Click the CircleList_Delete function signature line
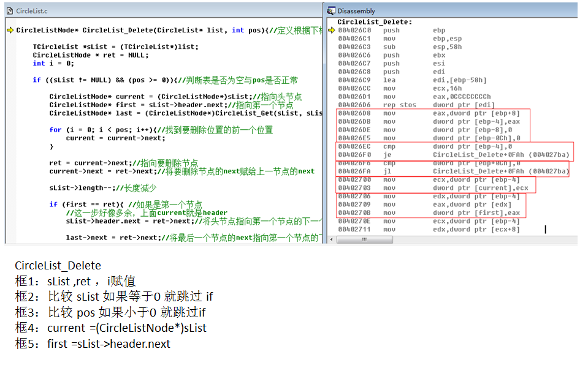 pyautogui.click(x=169, y=31)
